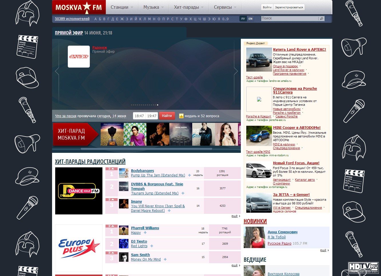The width and height of the screenshot is (381, 276).
Task: Open Хит-парады радиостанций heading link
Action: 90,162
